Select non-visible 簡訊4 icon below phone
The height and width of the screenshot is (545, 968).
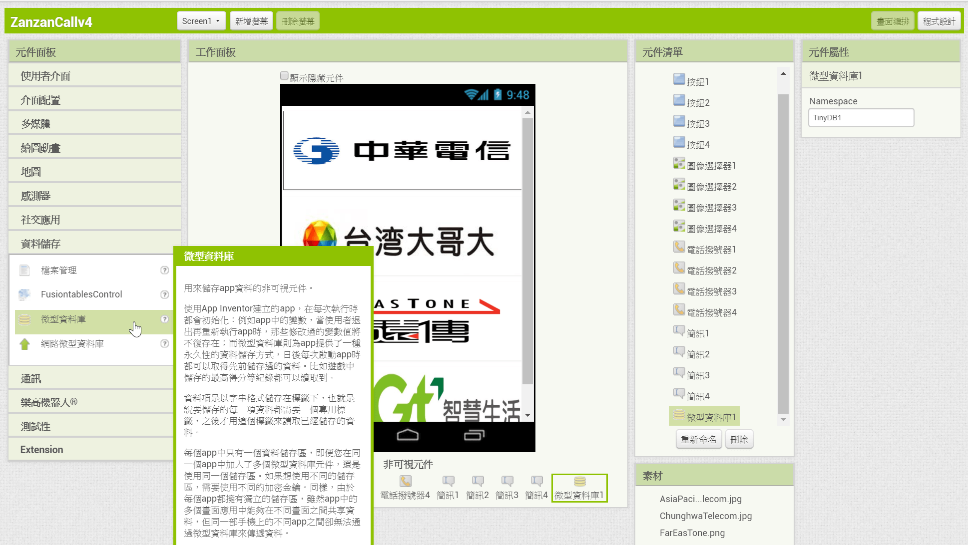coord(536,481)
